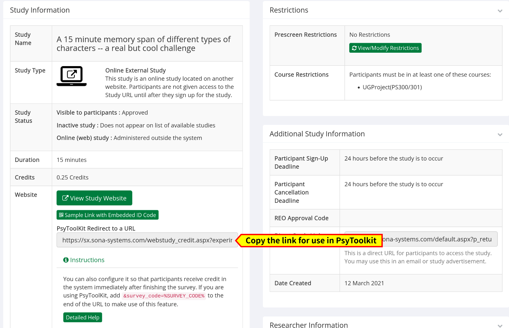
Task: Click the Participant Sign-Up Deadline label
Action: 301,163
